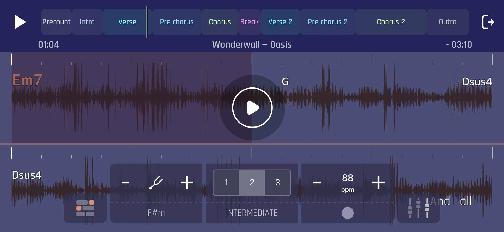Screen dimensions: 504x232
Task: Jump to the Break section
Action: [249, 22]
